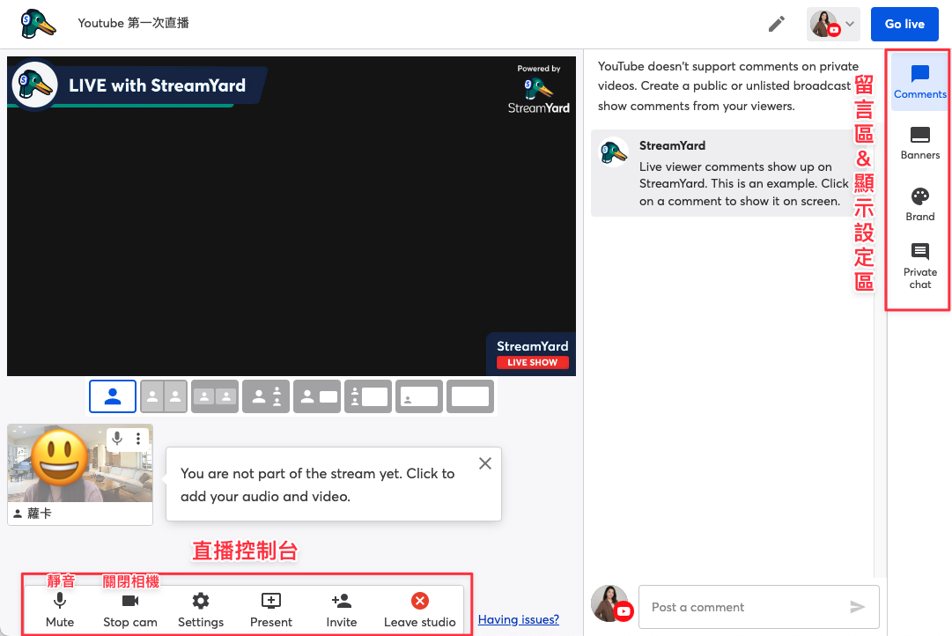Stop cam in the control bar
The height and width of the screenshot is (636, 952).
(x=130, y=610)
